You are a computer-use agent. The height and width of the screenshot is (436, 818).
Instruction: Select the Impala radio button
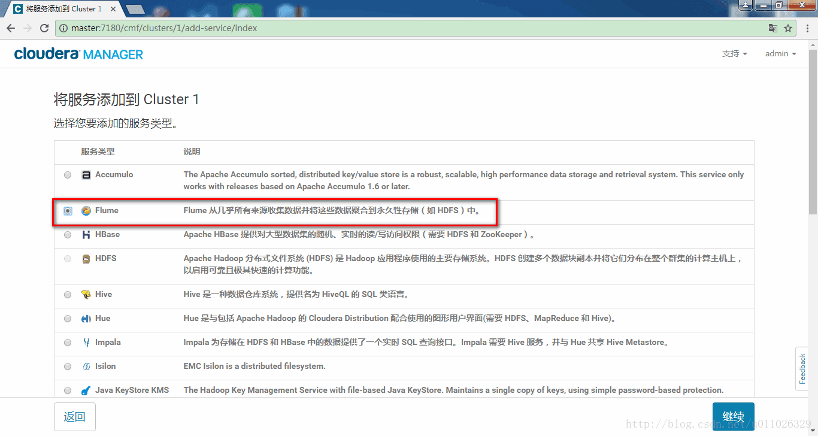pyautogui.click(x=68, y=343)
